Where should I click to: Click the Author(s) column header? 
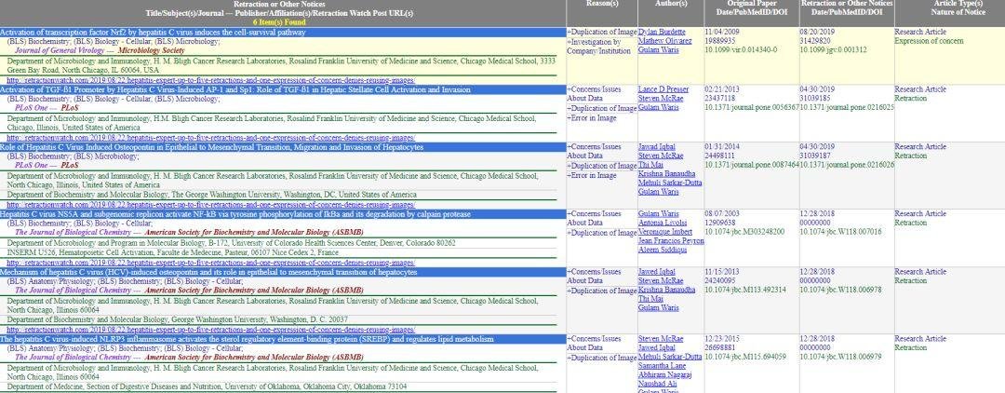(669, 4)
